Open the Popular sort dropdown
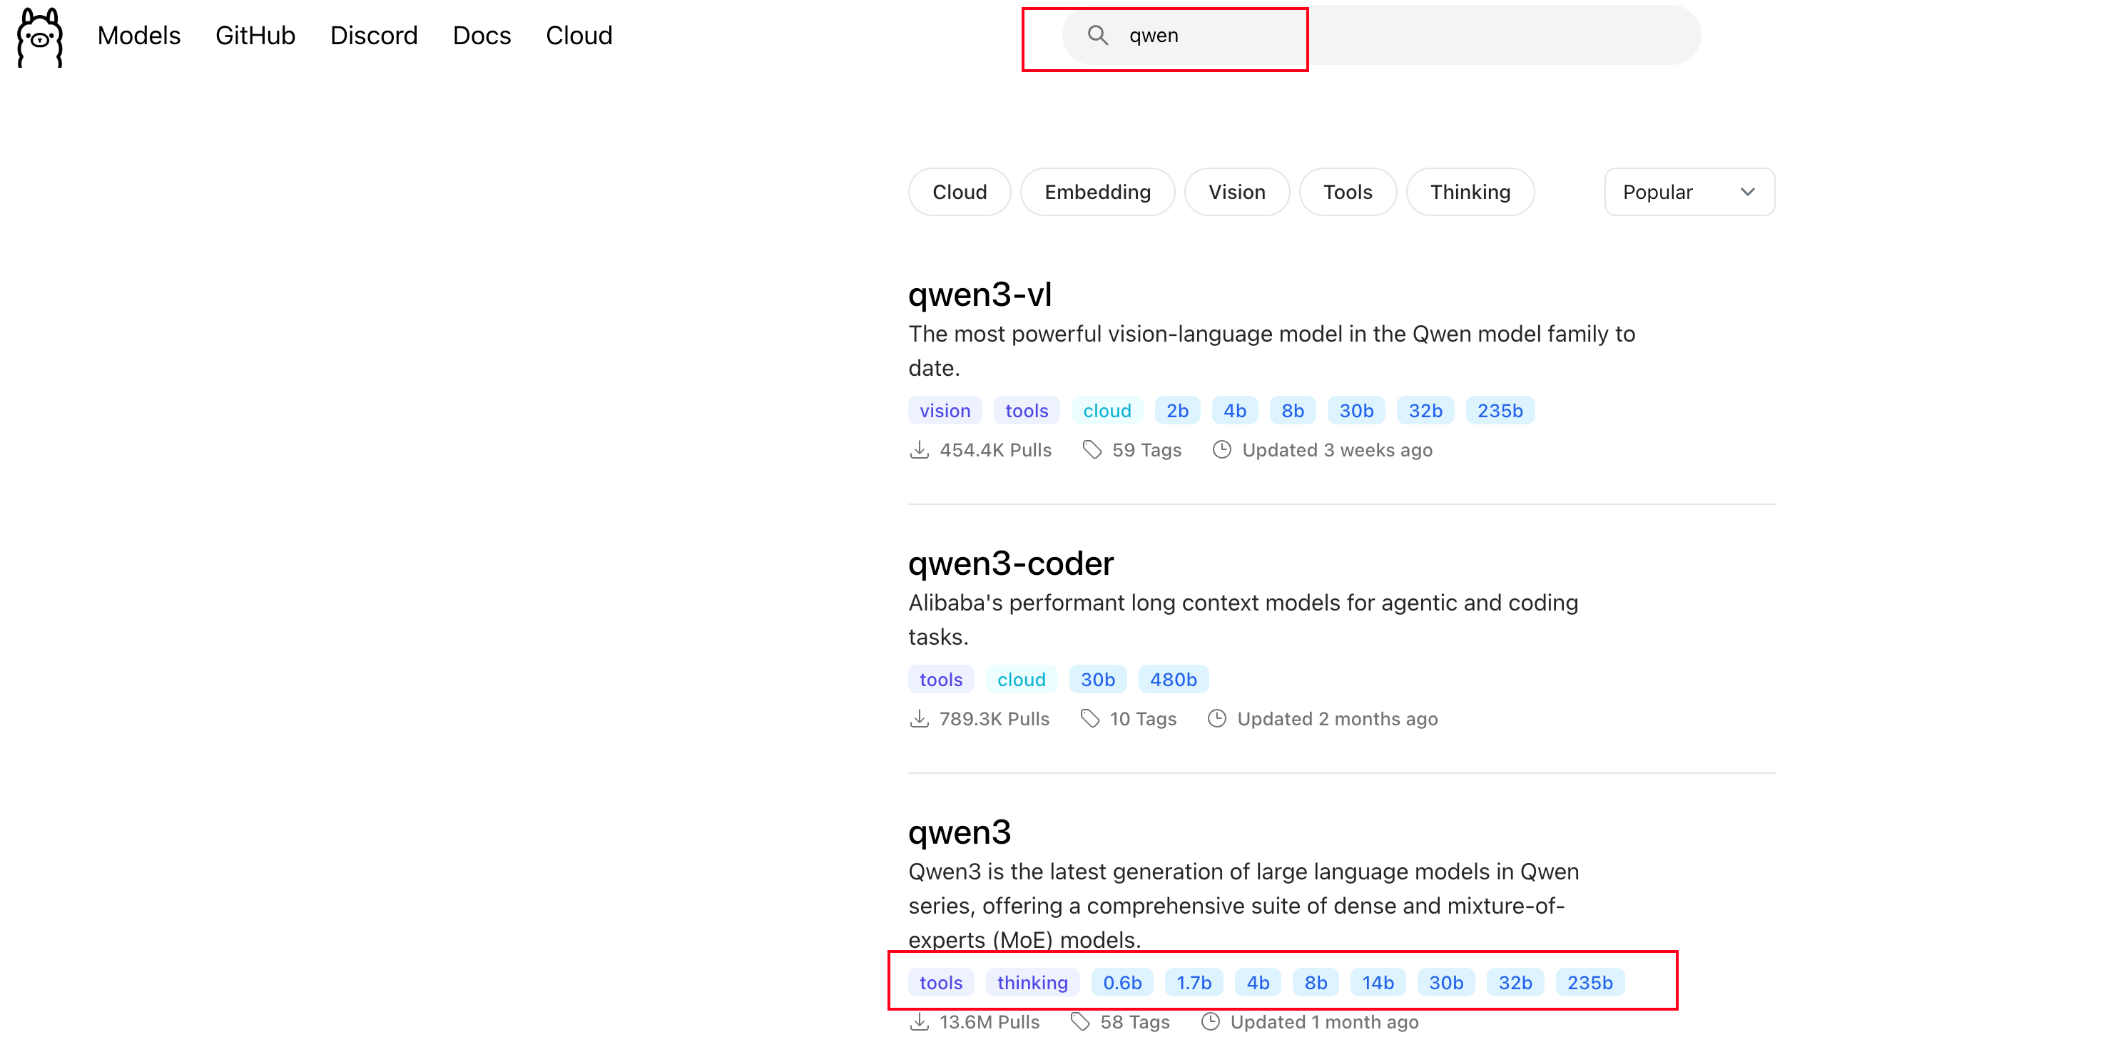 1688,192
